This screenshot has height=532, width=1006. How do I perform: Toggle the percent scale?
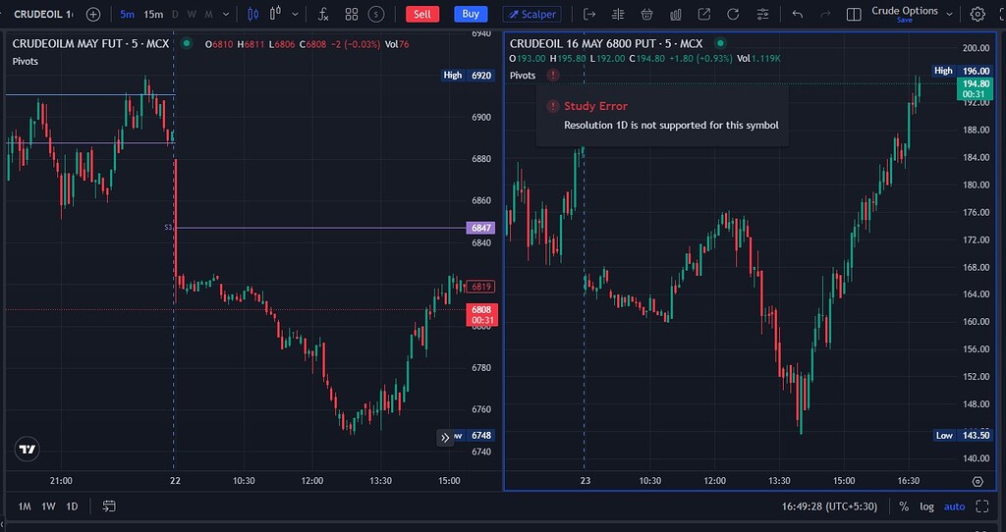click(904, 506)
